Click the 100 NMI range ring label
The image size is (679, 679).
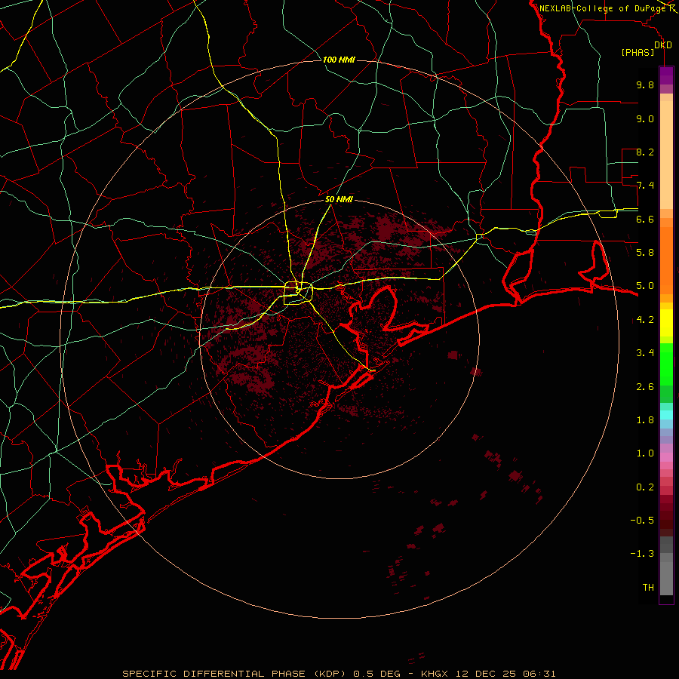[x=339, y=60]
